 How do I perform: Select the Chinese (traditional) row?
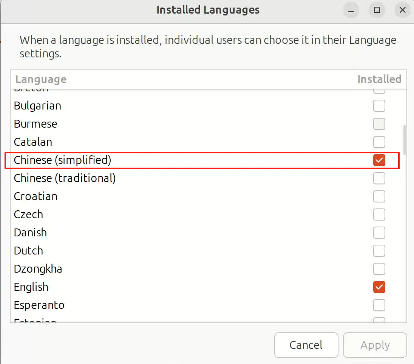click(151, 178)
